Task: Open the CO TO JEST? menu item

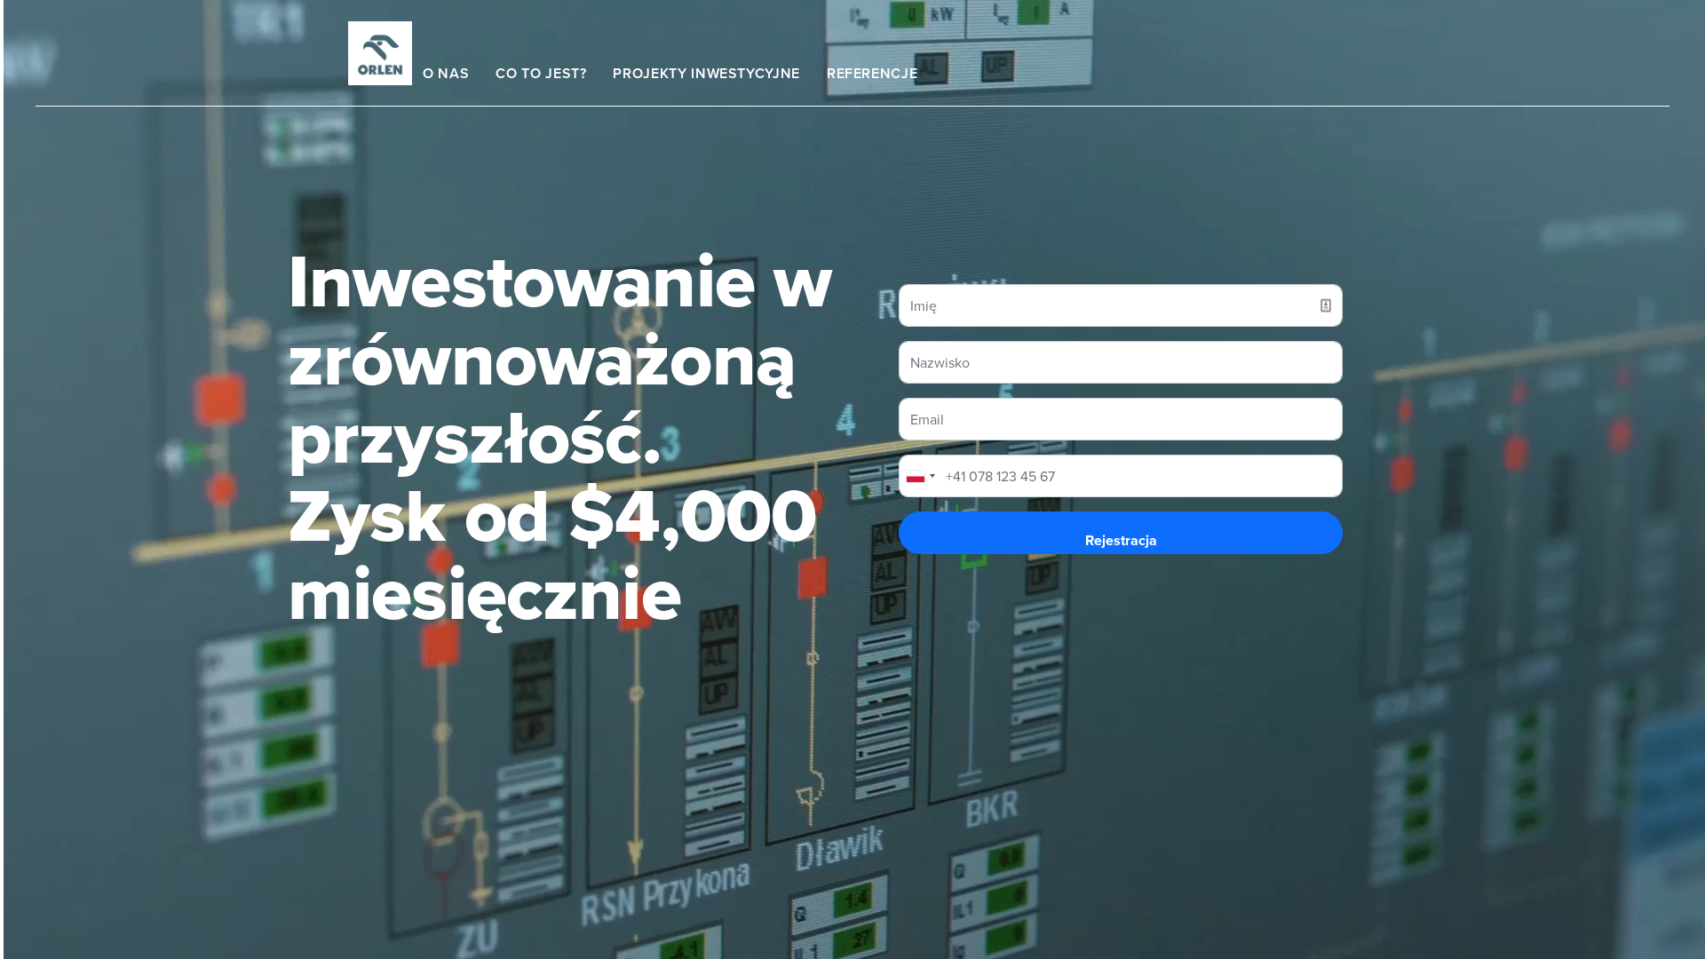Action: click(x=541, y=74)
